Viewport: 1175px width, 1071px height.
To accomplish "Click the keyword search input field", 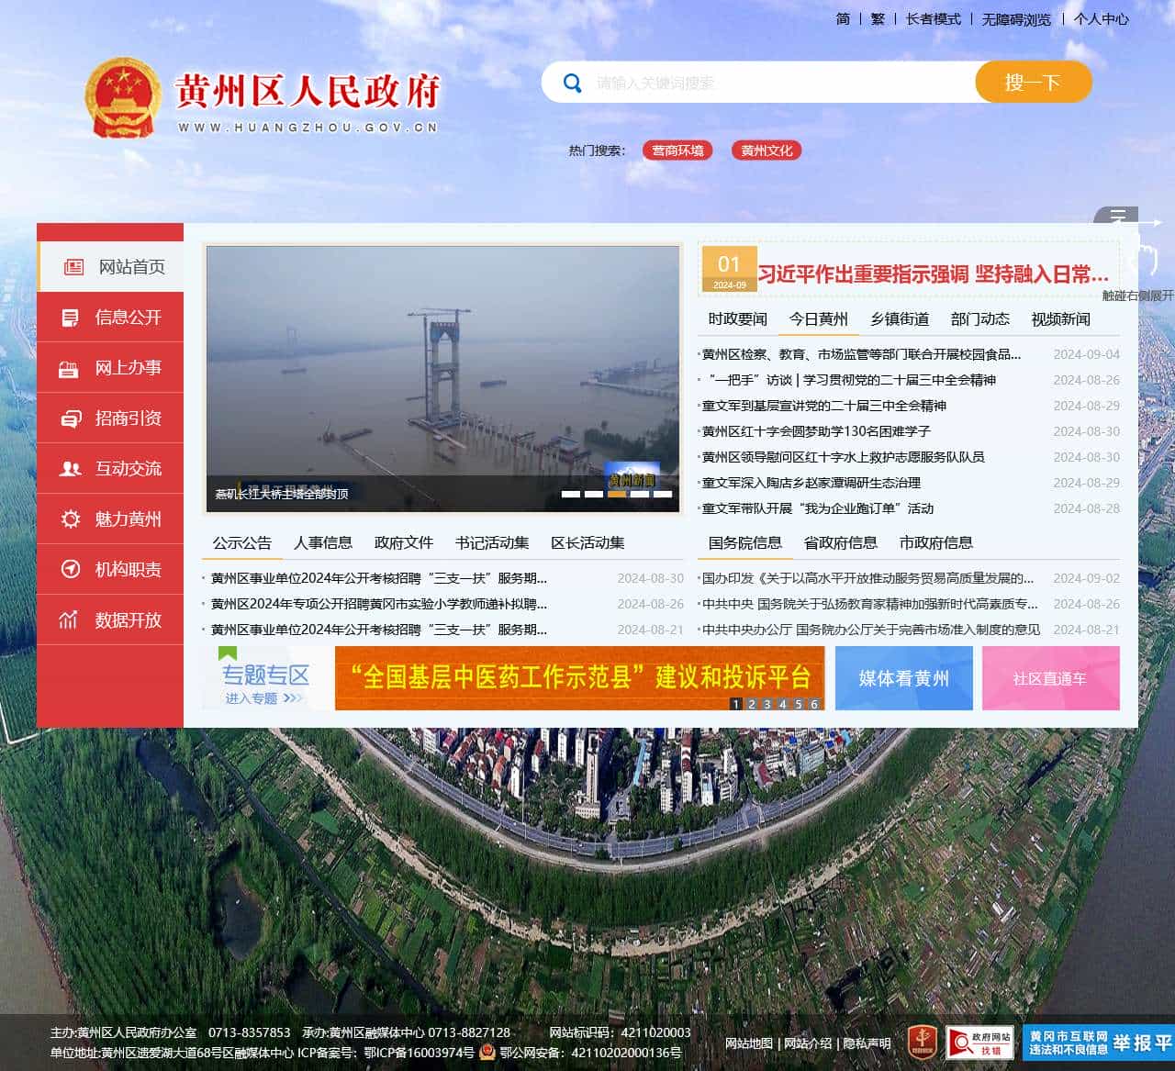I will [780, 84].
